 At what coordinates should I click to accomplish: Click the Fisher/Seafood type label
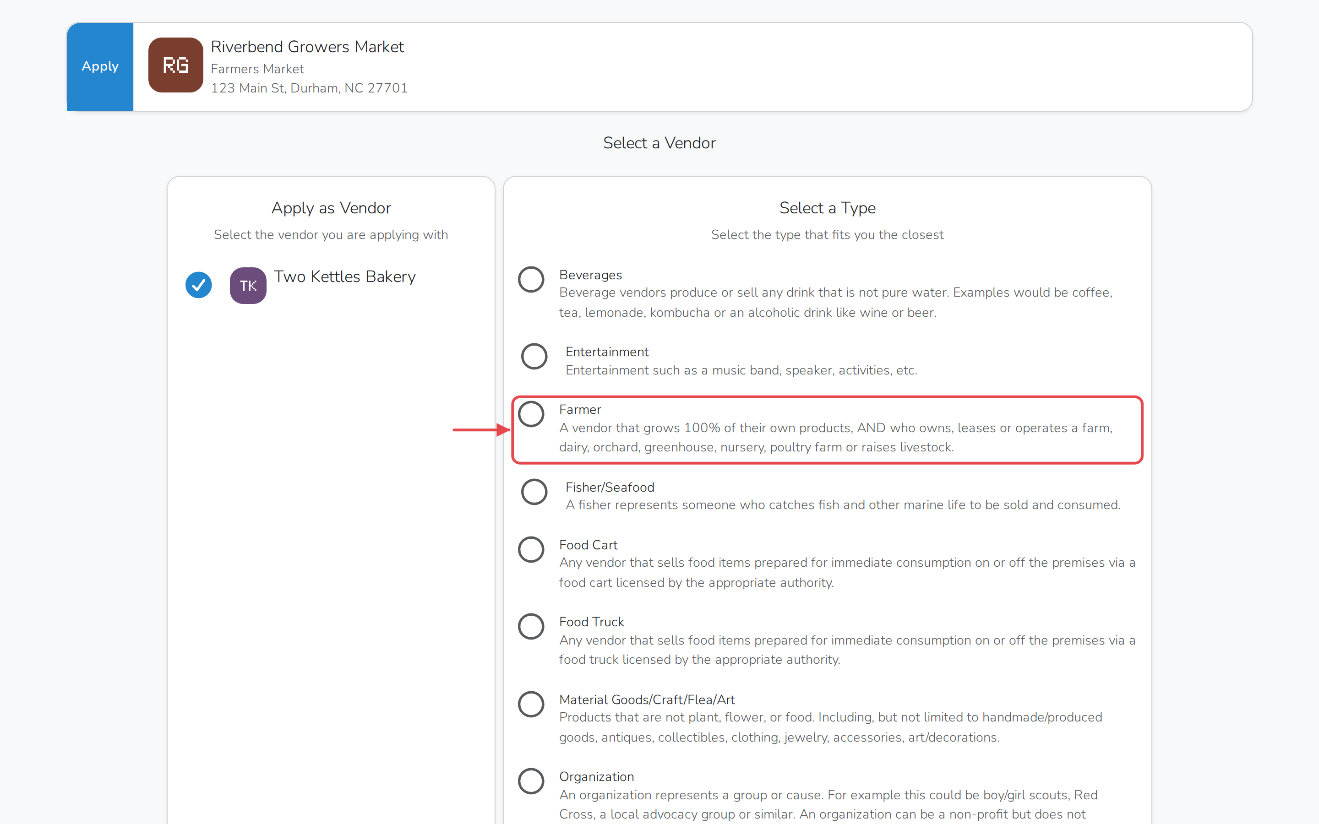tap(610, 487)
